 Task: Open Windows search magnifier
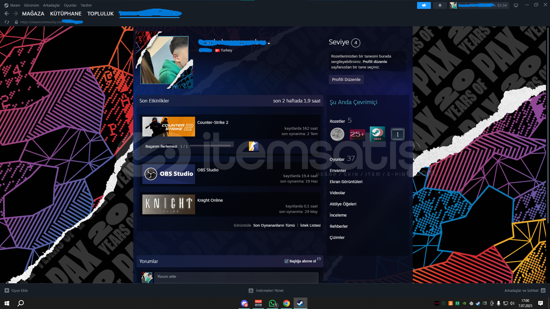pyautogui.click(x=21, y=303)
